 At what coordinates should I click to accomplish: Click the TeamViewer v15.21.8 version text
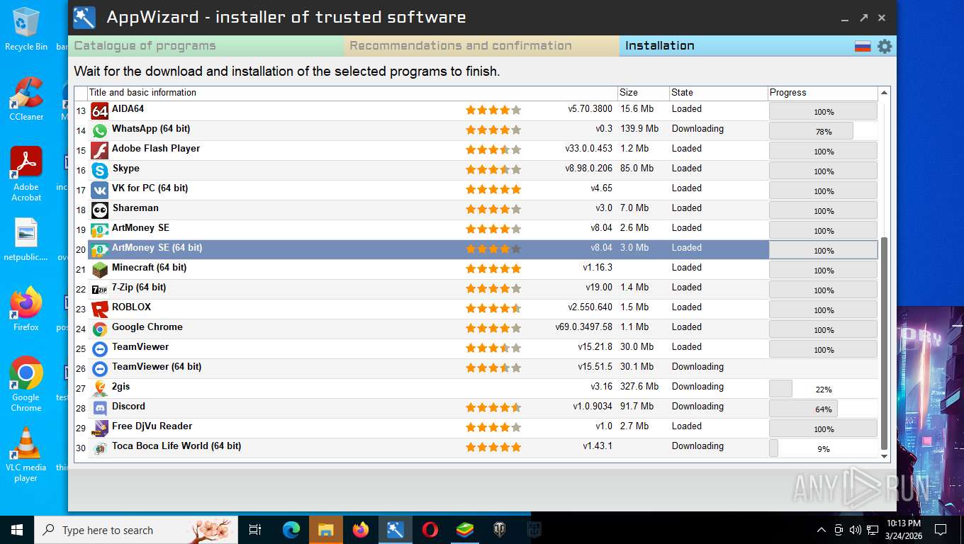(595, 347)
